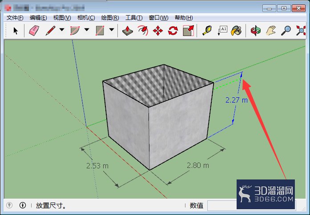Viewport: 310px width, 215px height.
Task: Click the 2.27 m height dimension
Action: point(237,100)
